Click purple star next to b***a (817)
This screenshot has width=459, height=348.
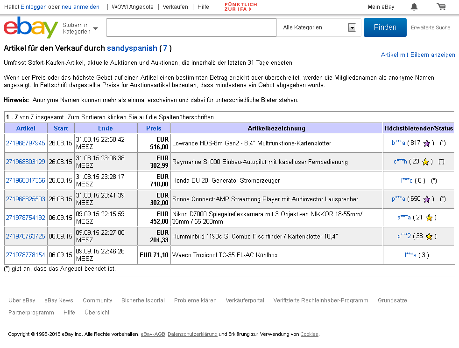click(427, 143)
